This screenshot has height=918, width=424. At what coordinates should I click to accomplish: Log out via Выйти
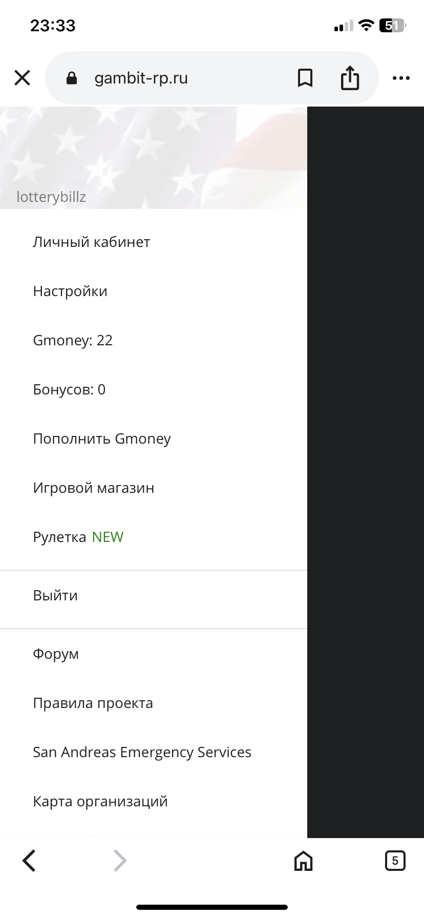[55, 595]
